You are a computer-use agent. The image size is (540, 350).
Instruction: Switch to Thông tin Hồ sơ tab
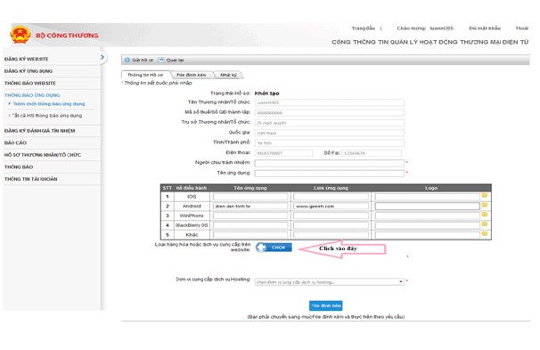[x=145, y=75]
